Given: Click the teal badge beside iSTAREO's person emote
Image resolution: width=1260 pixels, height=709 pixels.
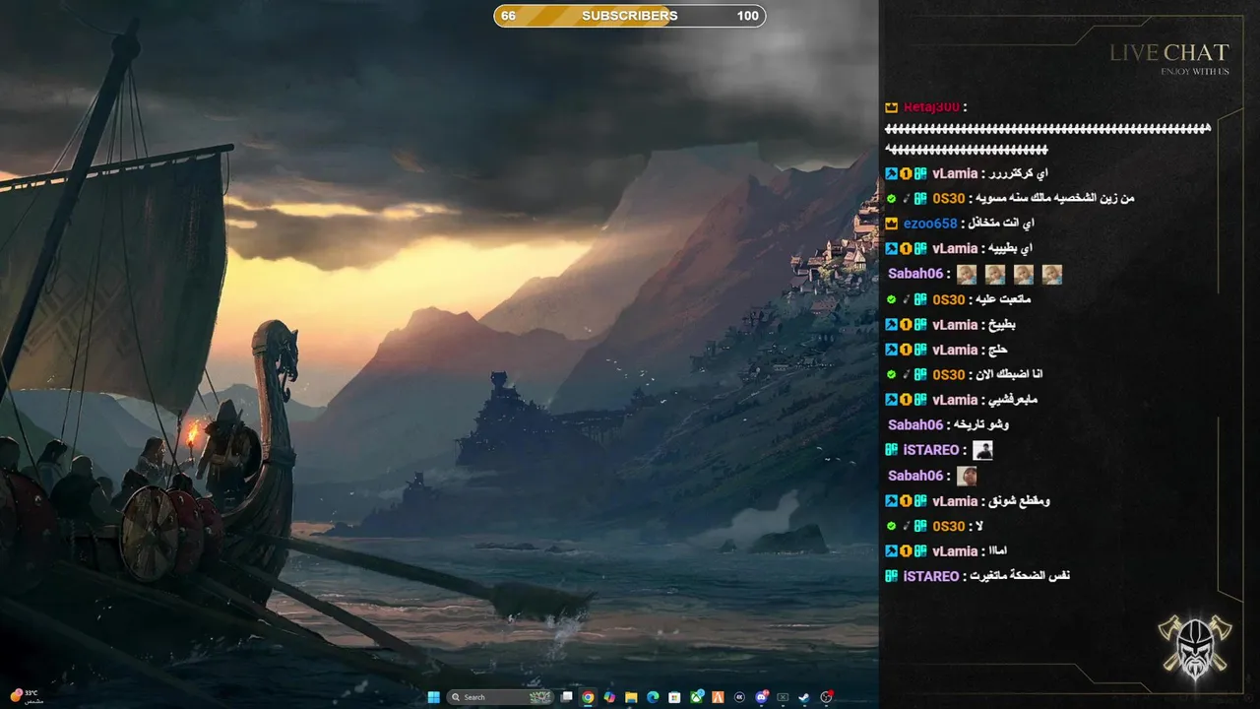Looking at the screenshot, I should 891,450.
